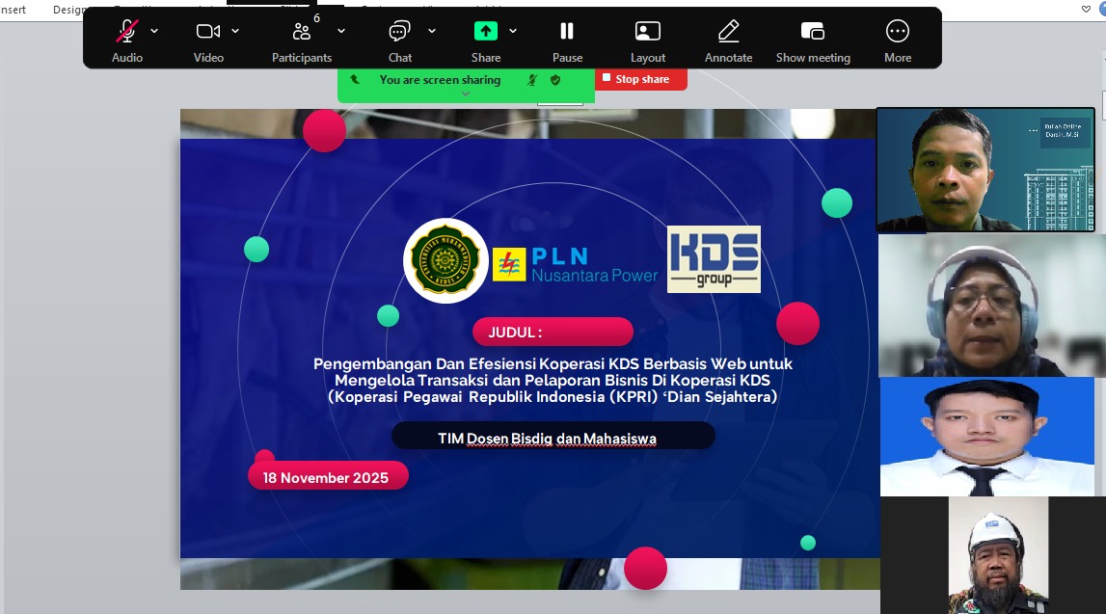Screen dimensions: 1106x614
Task: Expand the Share options arrow
Action: (513, 31)
